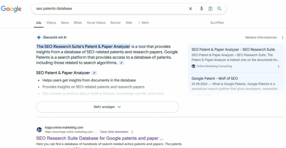This screenshot has width=286, height=148.
Task: Open the Suchfilter options
Action: (217, 23)
